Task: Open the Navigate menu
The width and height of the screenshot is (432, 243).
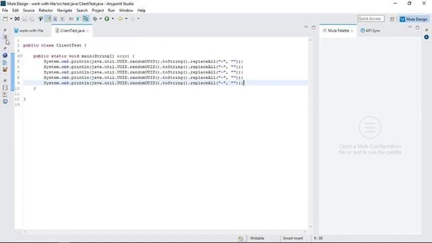Action: pos(65,11)
